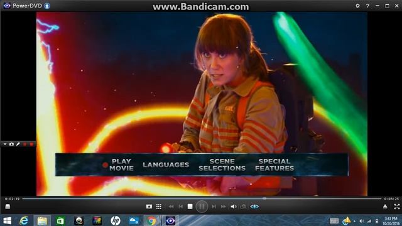The image size is (402, 226).
Task: Click the fast forward button
Action: (x=224, y=207)
